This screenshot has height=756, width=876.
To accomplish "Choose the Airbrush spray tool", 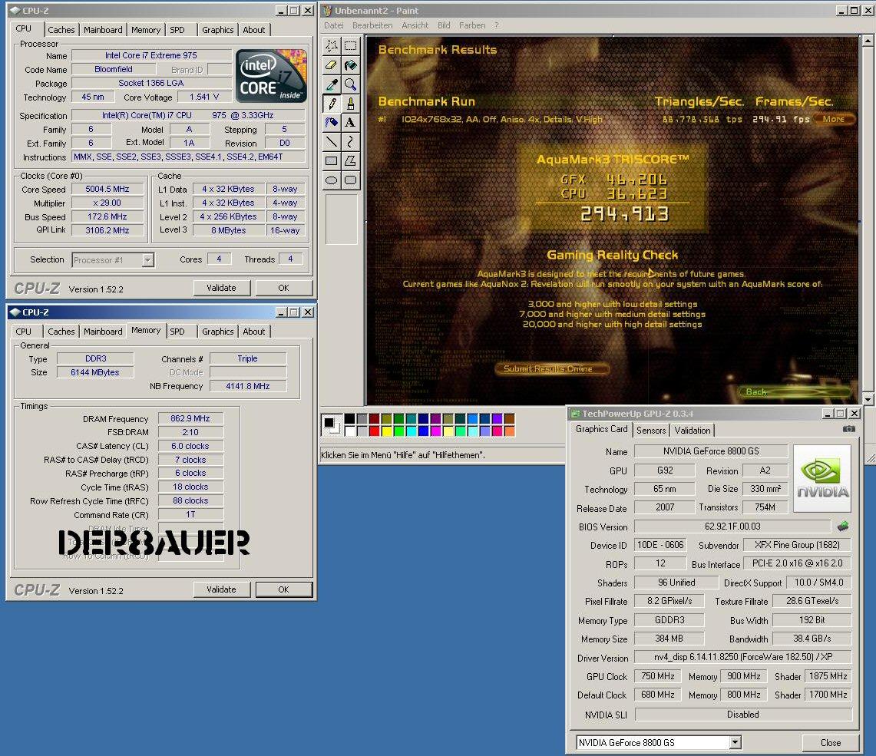I will tap(332, 122).
